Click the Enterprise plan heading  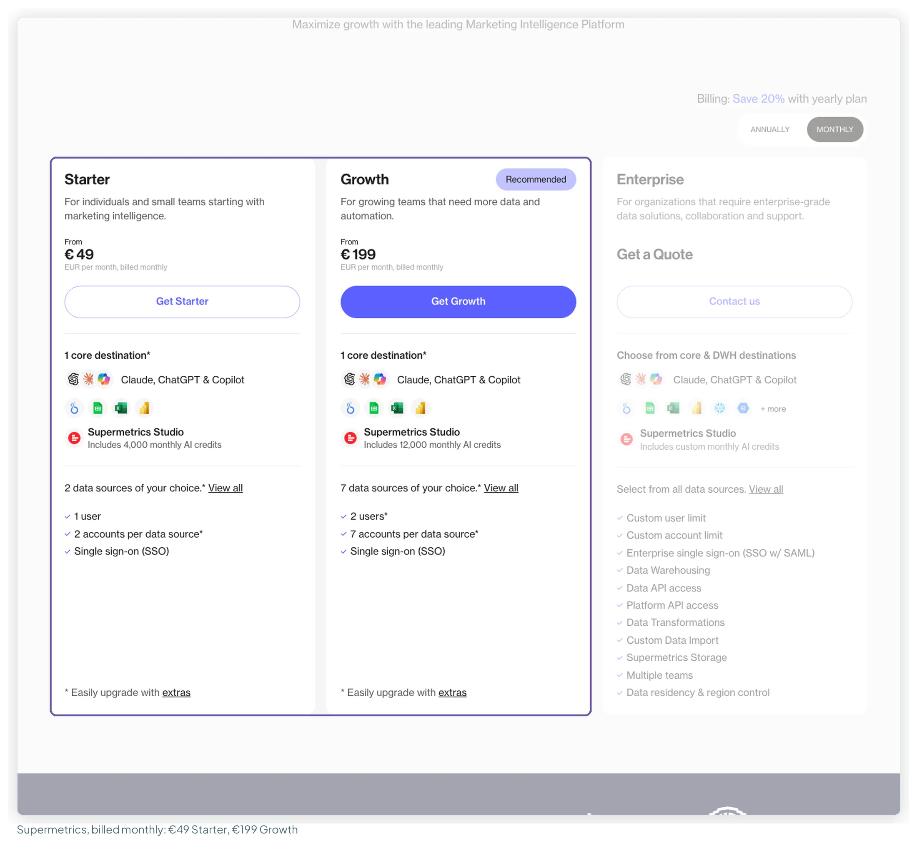(x=650, y=179)
